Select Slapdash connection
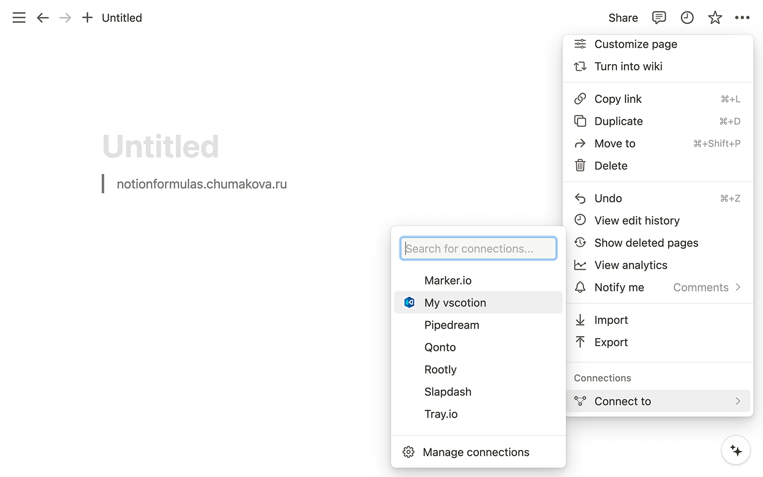The image size is (763, 477). [478, 392]
